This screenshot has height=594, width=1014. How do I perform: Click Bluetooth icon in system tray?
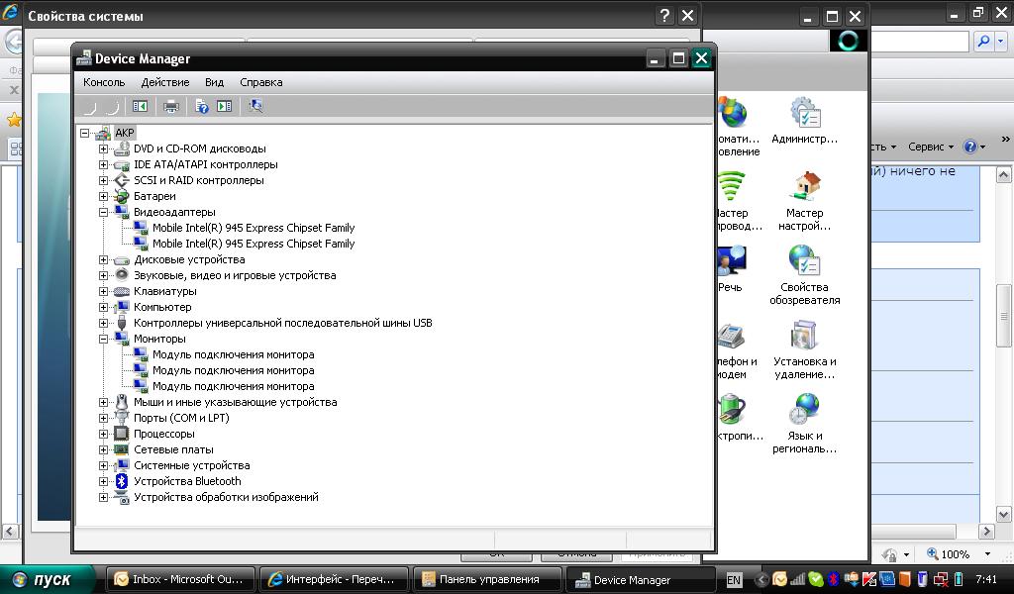[x=833, y=579]
